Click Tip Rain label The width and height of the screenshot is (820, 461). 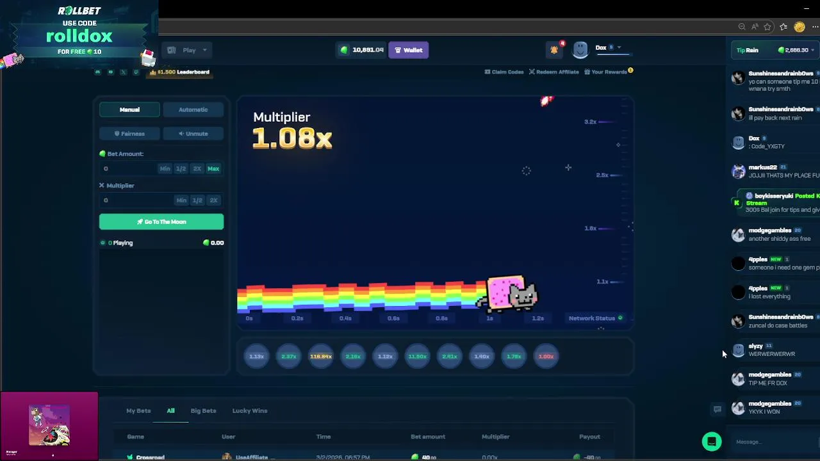coord(747,50)
